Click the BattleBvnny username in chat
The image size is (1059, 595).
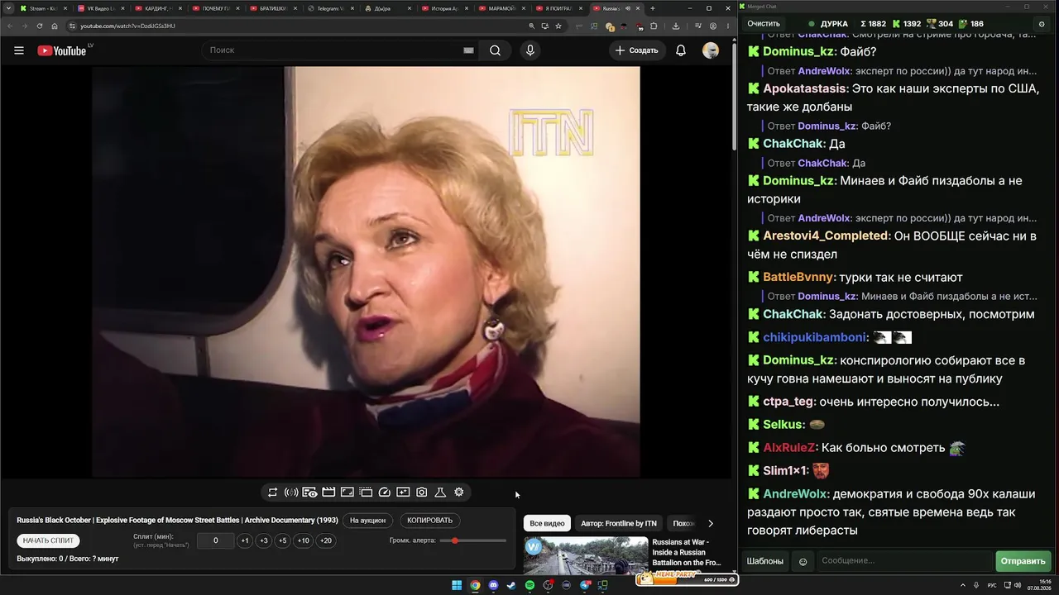798,277
